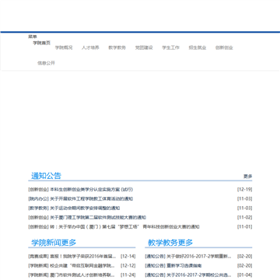The image size is (280, 280).
Task: Open news 喜报！我院学子荣获2016年首届...
Action: click(x=83, y=257)
